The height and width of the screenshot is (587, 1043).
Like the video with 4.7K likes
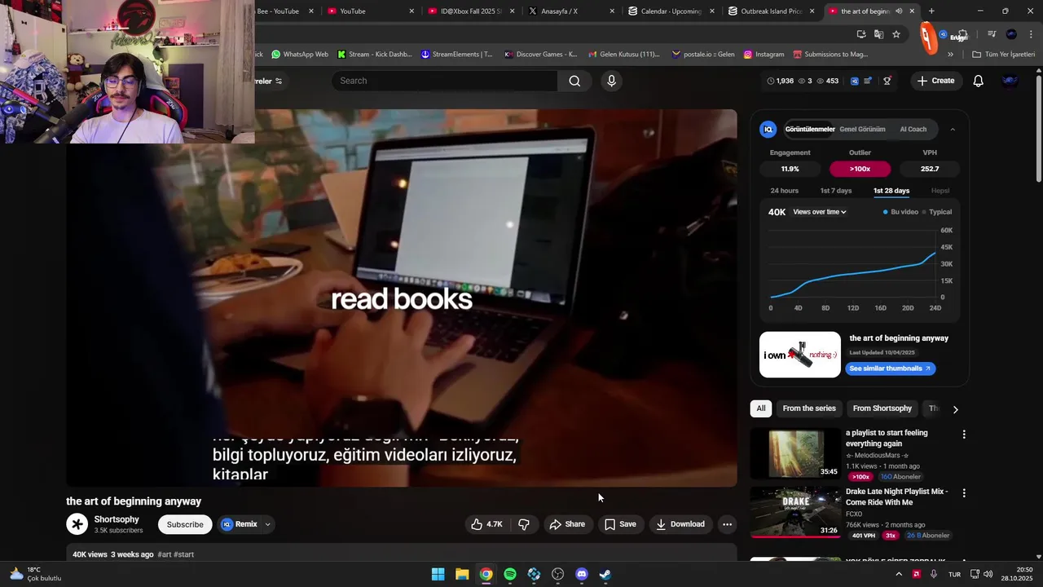(486, 524)
